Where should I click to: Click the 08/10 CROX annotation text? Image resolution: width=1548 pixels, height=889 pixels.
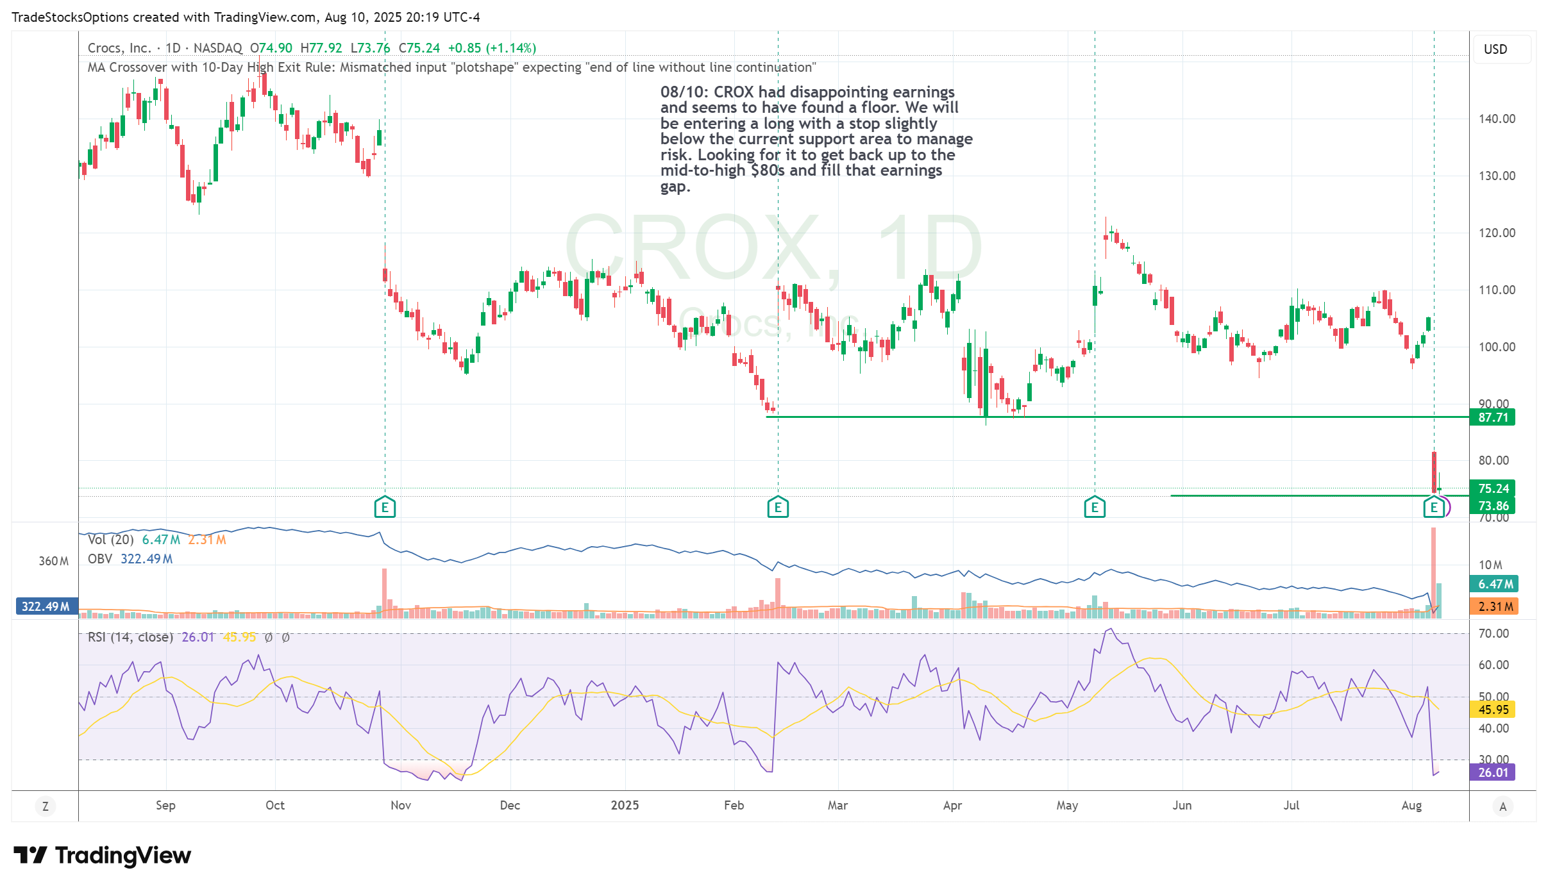click(x=814, y=139)
